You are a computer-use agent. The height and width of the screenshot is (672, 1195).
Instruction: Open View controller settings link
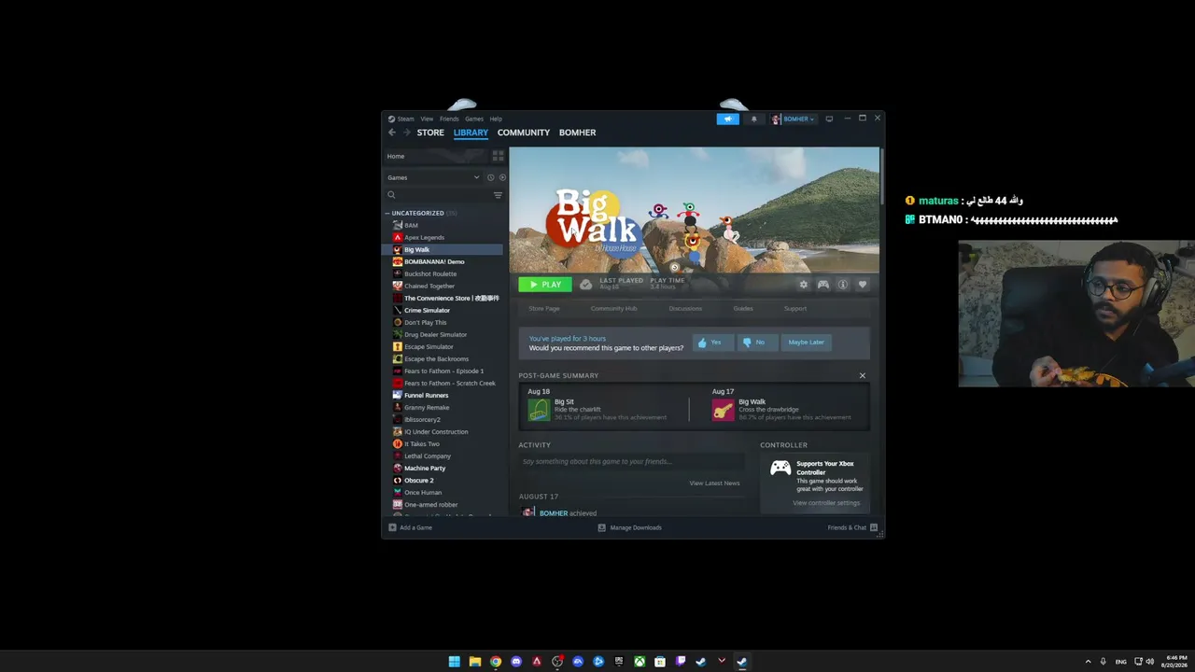pos(826,503)
